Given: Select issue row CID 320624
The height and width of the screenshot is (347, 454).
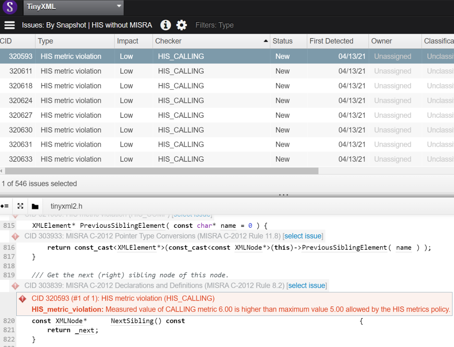Looking at the screenshot, I should pyautogui.click(x=227, y=100).
